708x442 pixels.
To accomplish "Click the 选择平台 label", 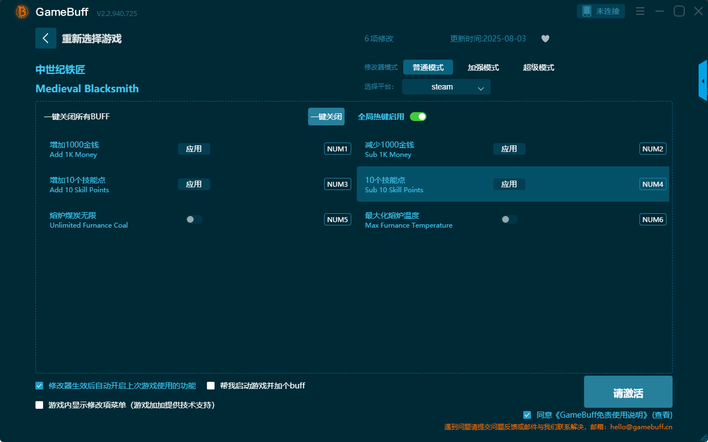I will (x=379, y=87).
